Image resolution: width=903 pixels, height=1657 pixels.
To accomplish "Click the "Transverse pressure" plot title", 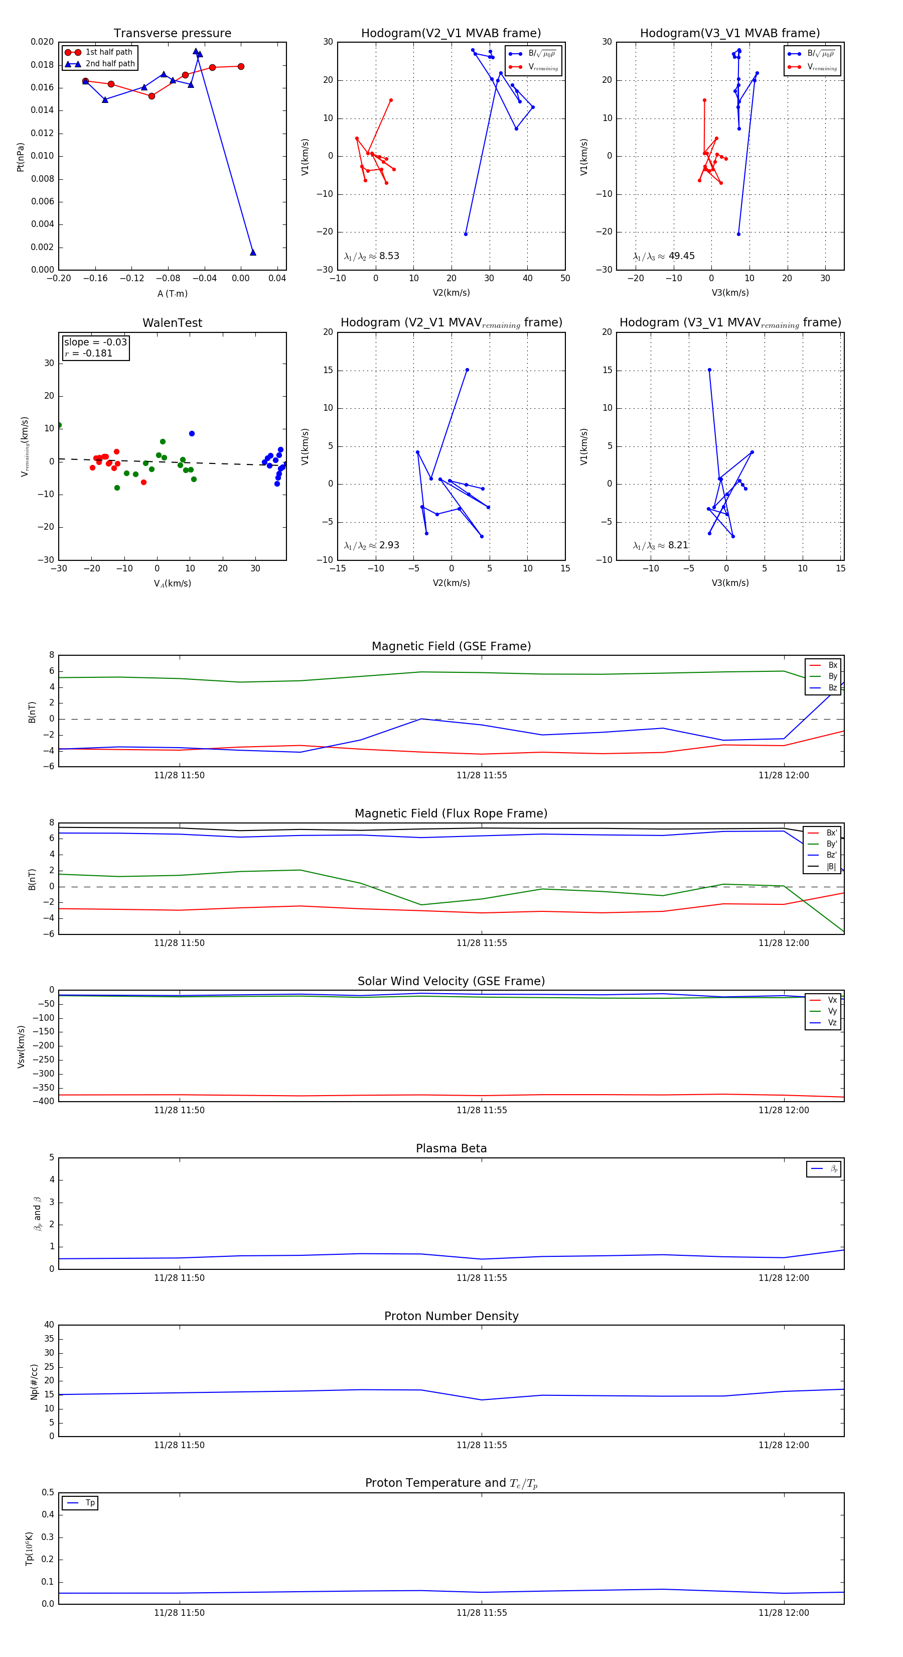I will (x=172, y=34).
